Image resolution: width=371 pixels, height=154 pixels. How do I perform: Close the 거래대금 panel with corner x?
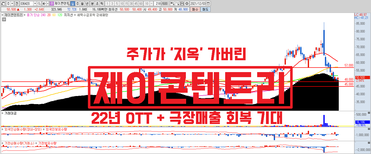click(369, 113)
